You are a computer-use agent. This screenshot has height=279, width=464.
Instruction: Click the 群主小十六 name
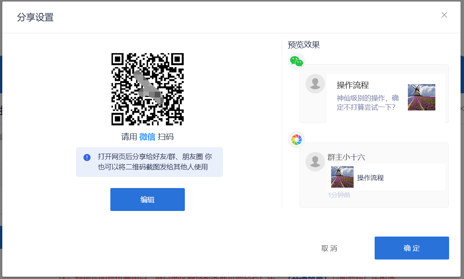click(x=346, y=157)
